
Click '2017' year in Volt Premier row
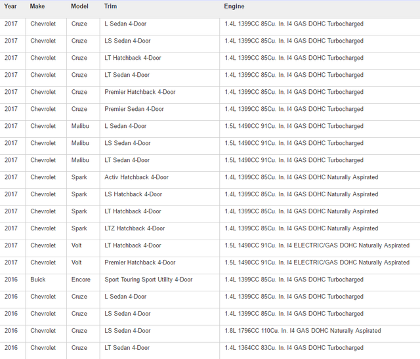point(11,263)
